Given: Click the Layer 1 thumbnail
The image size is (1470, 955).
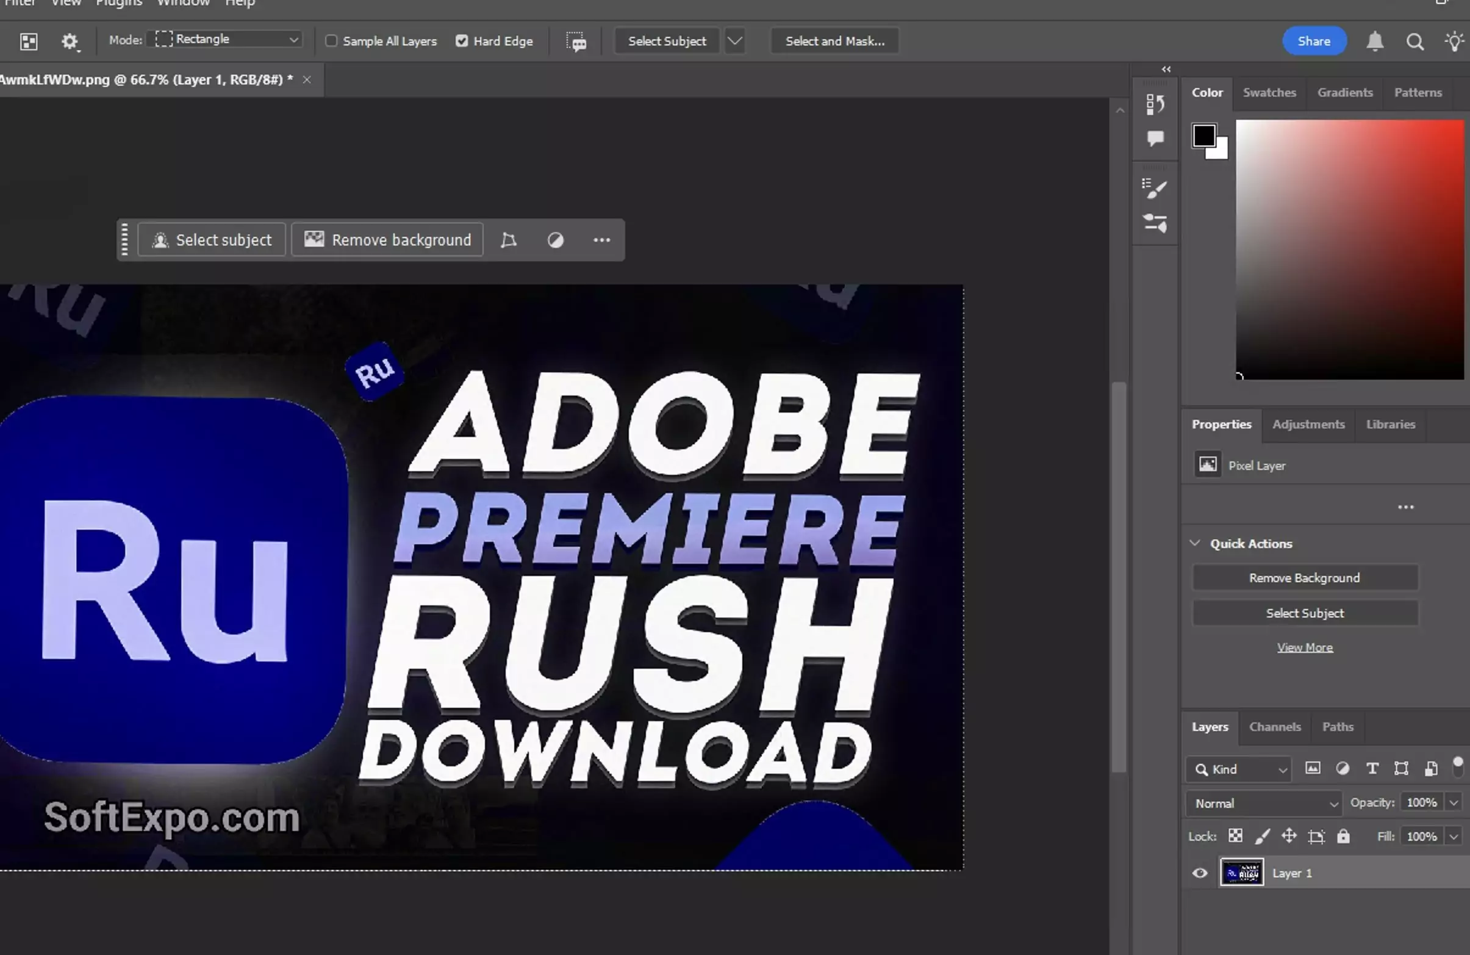Looking at the screenshot, I should pos(1242,873).
